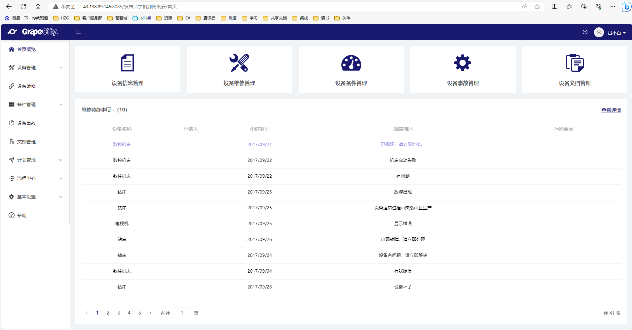Open the help question mark icon in header
The height and width of the screenshot is (330, 632).
(585, 32)
